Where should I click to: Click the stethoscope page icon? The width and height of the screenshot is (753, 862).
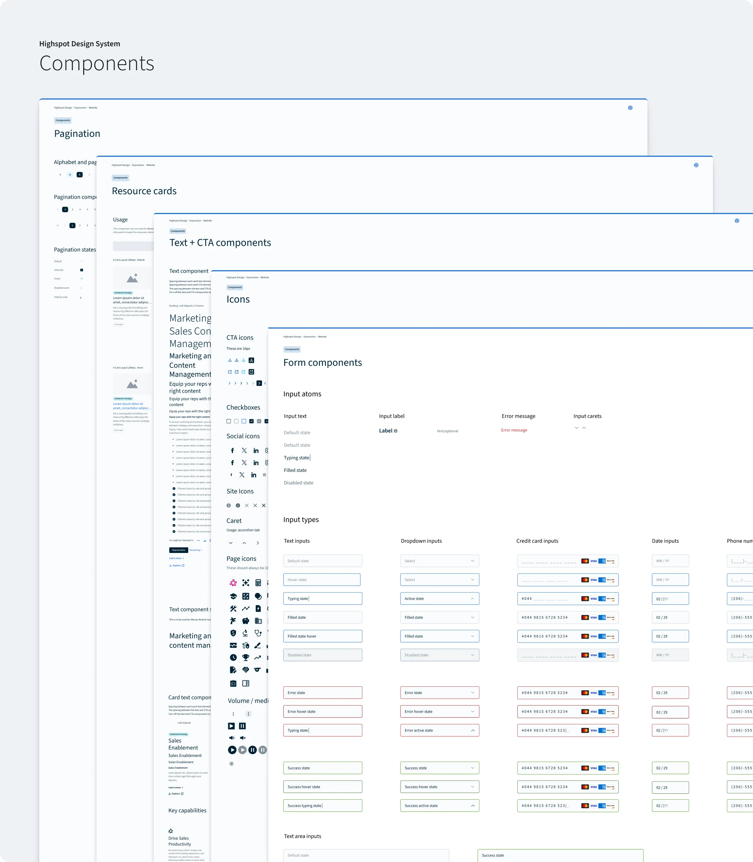click(258, 633)
